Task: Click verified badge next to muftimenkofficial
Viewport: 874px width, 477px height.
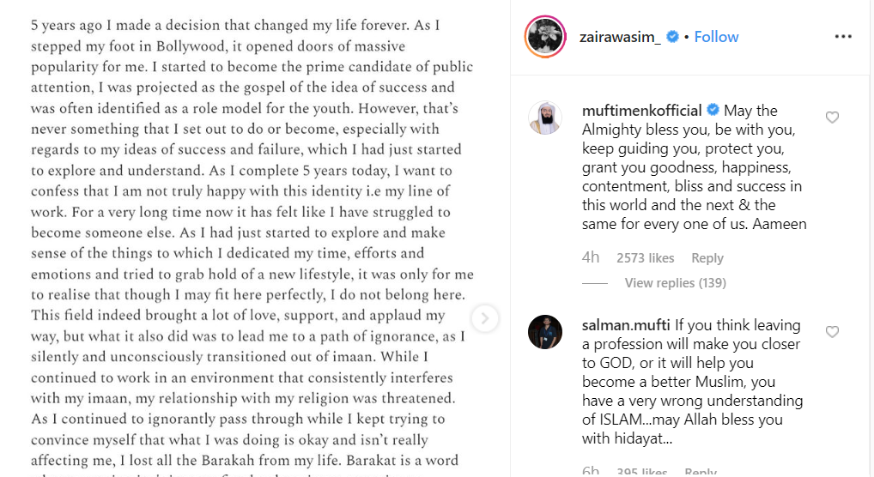Action: [713, 111]
